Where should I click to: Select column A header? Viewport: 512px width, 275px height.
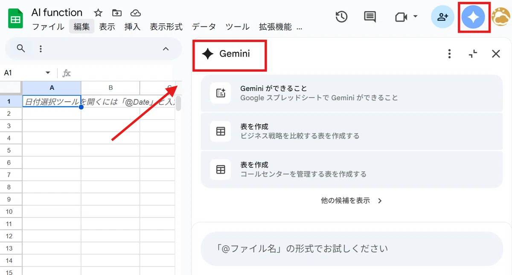52,88
